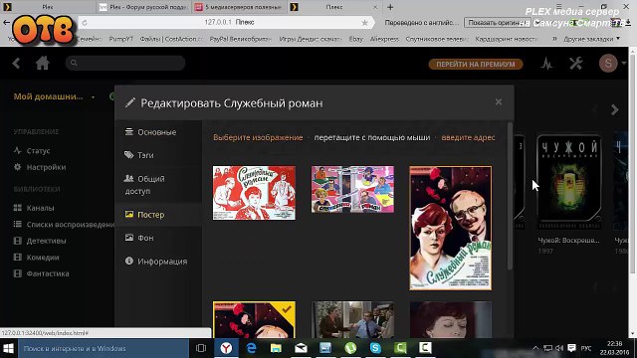Open uTorrent taskbar icon
Viewport: 637px width, 358px height.
coord(350,348)
